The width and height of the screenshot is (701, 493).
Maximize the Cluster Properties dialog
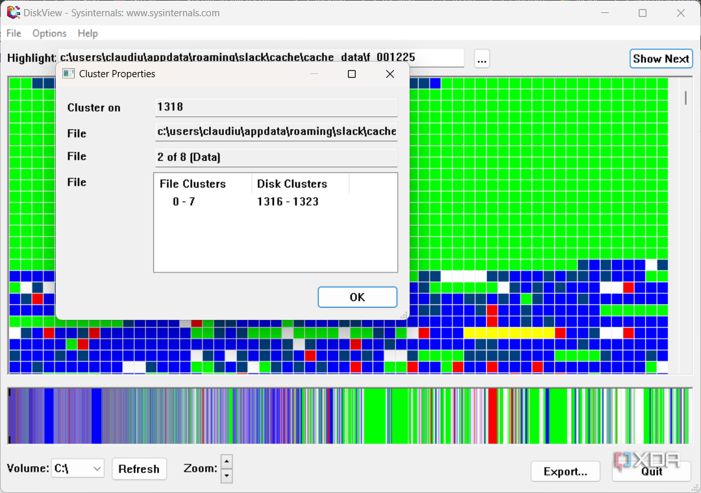point(352,74)
